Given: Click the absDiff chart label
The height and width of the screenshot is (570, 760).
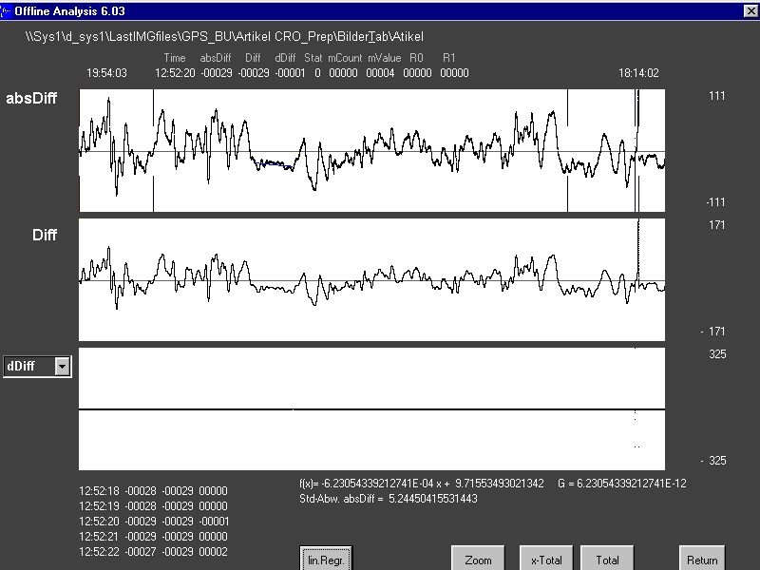Looking at the screenshot, I should click(x=31, y=99).
